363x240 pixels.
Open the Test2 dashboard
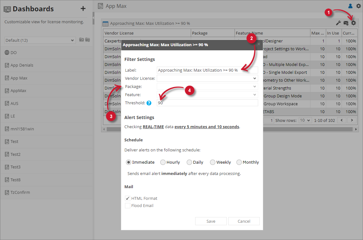click(x=46, y=154)
